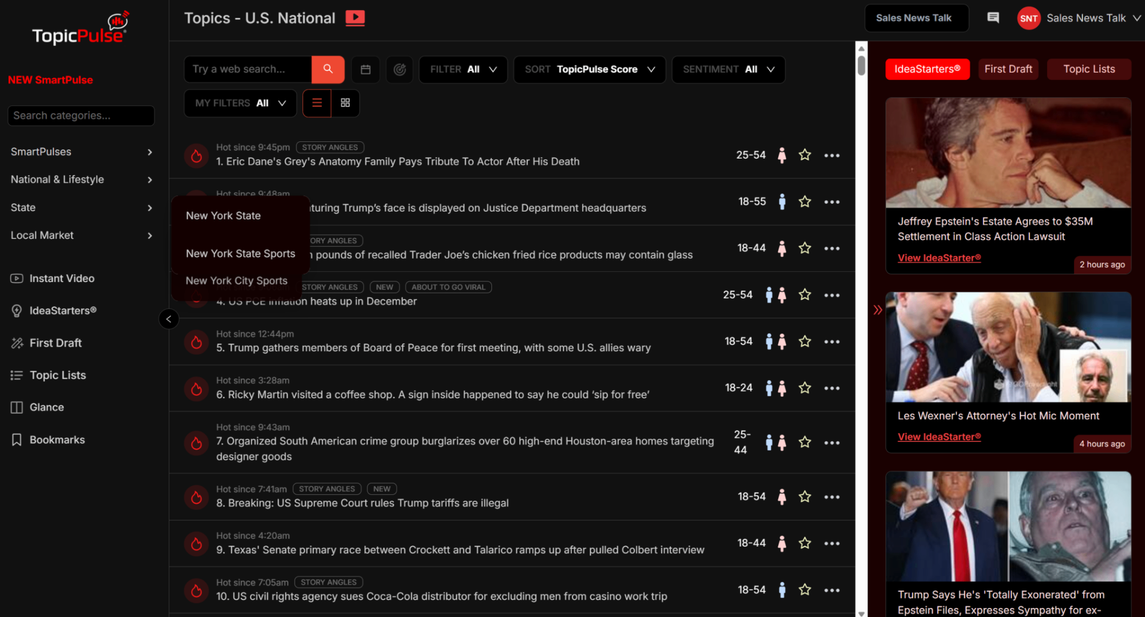
Task: Collapse the sidebar with the round arrow button
Action: coord(169,319)
